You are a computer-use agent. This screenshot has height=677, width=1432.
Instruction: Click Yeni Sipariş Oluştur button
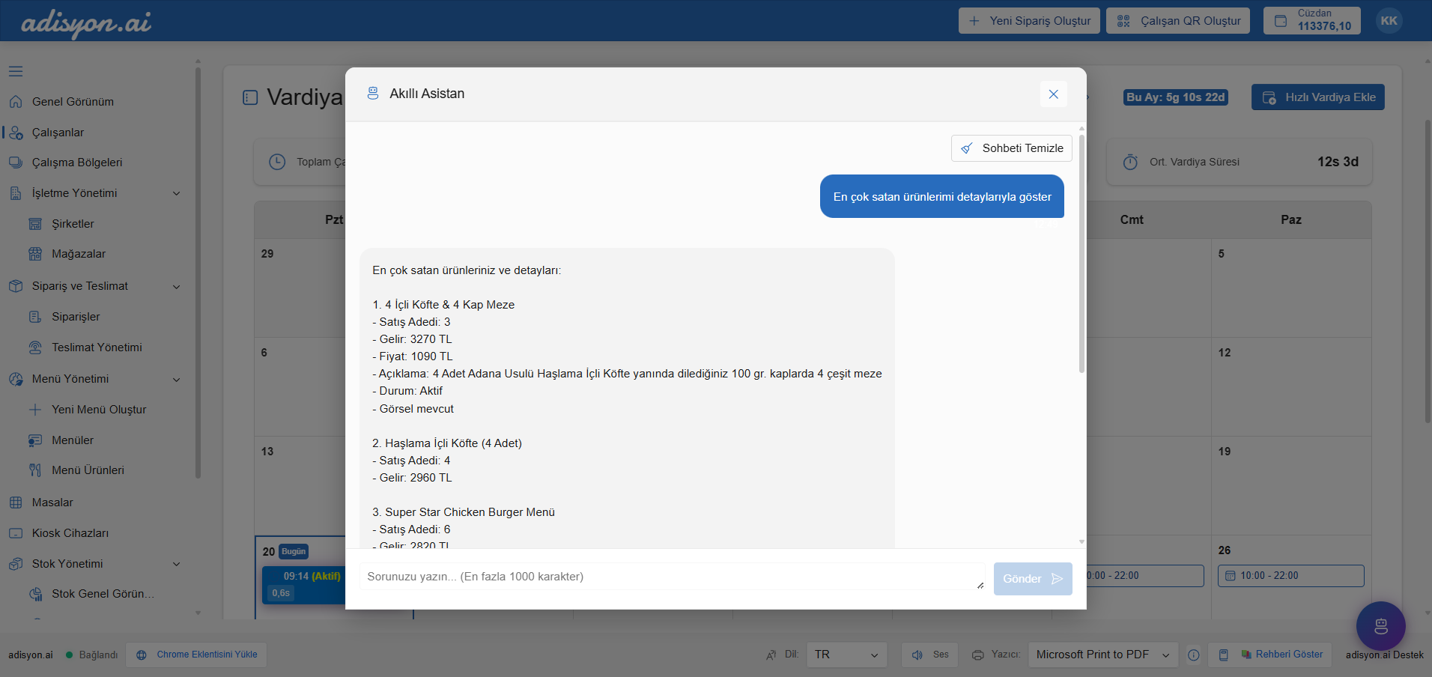click(x=1029, y=21)
